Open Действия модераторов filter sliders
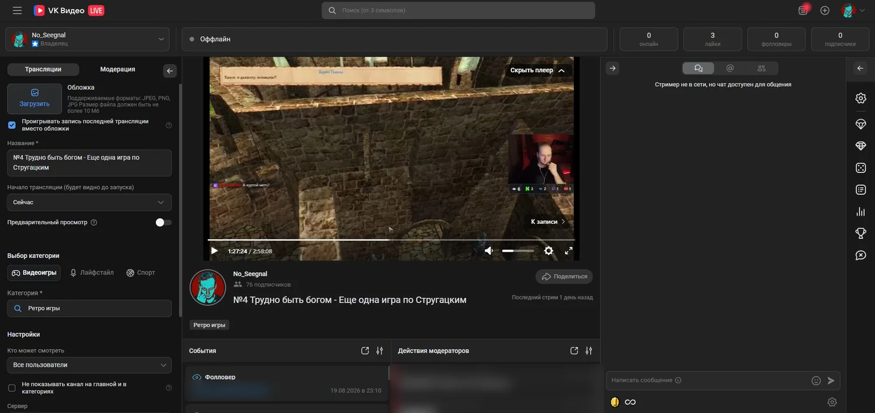Screen dimensions: 875x413 click(589, 351)
